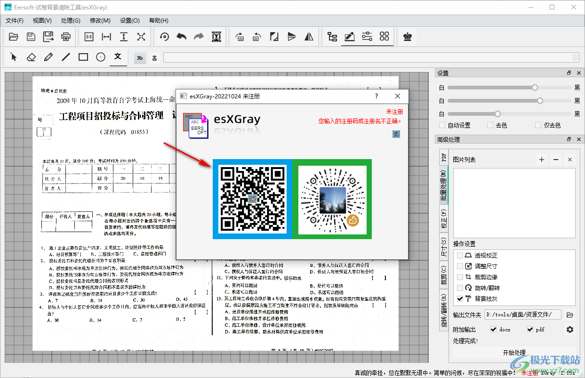Remove an image with the minus button
Image resolution: width=585 pixels, height=378 pixels.
click(x=556, y=160)
